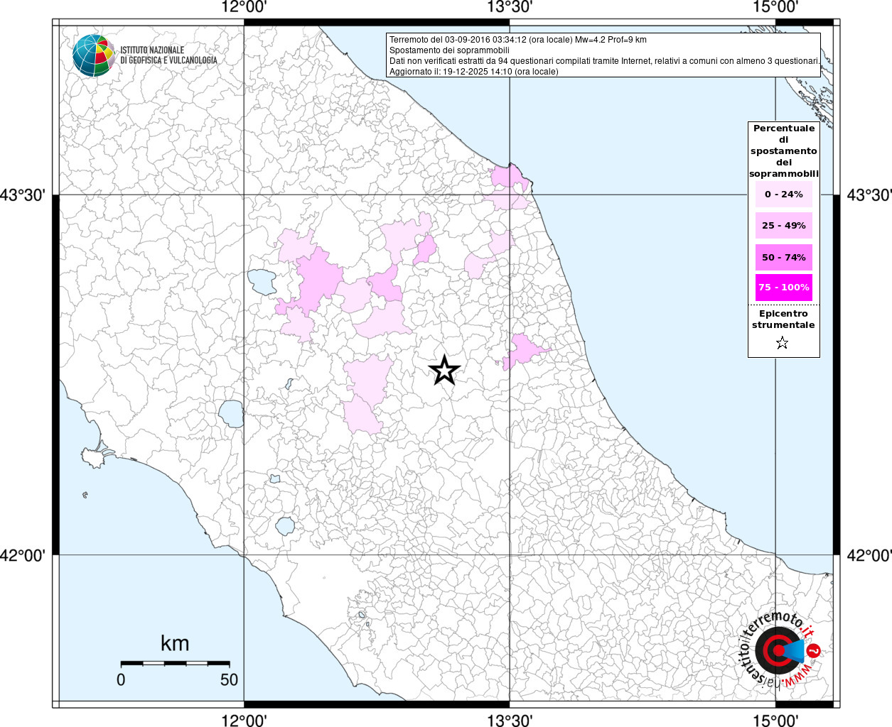The height and width of the screenshot is (727, 892).
Task: Click the bottom 13°30' longitude label
Action: (x=510, y=721)
